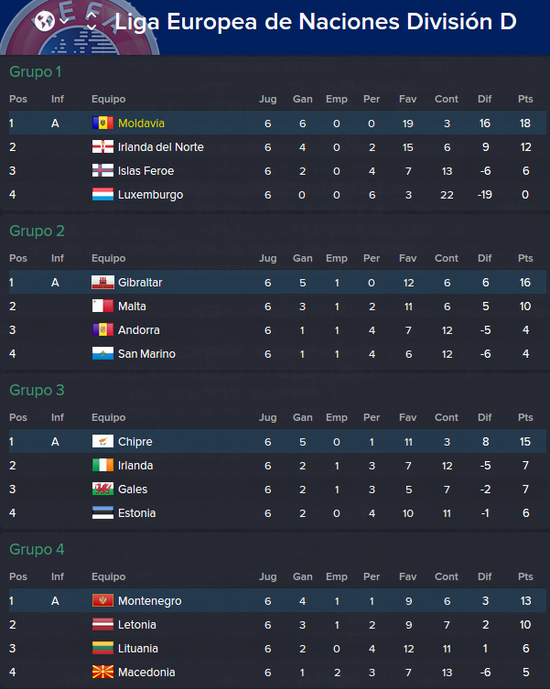Open the world globe selector
The width and height of the screenshot is (550, 689).
click(x=45, y=21)
